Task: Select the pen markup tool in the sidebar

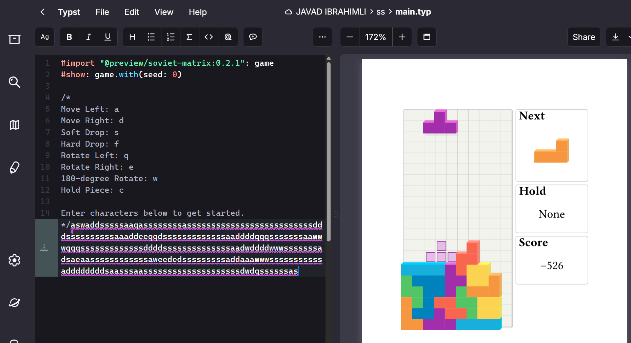Action: tap(14, 167)
